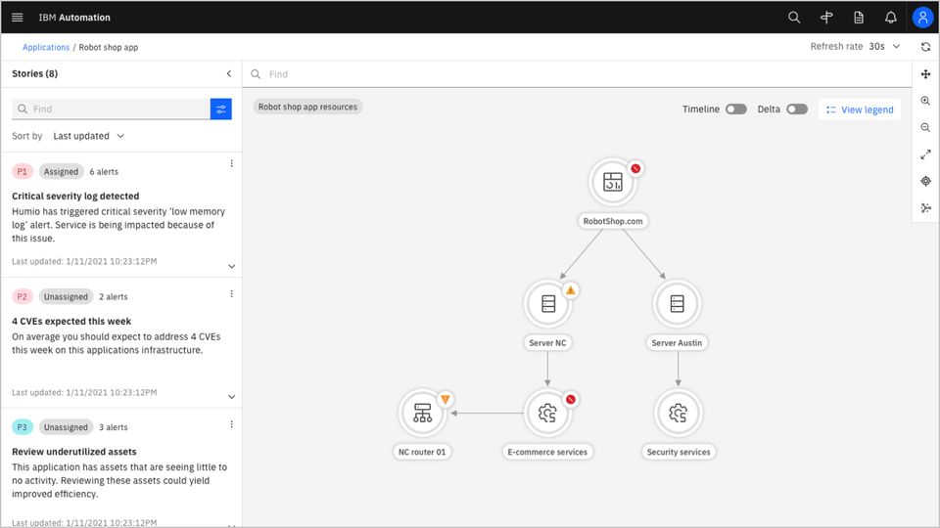Expand the Critical severity log story
940x528 pixels.
coord(231,266)
